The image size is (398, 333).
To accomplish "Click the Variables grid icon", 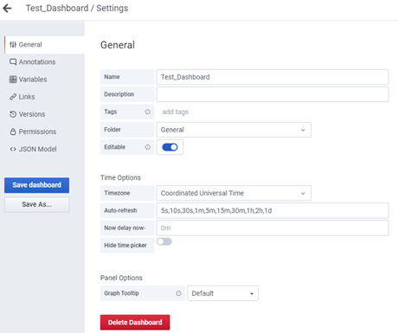I will (13, 80).
